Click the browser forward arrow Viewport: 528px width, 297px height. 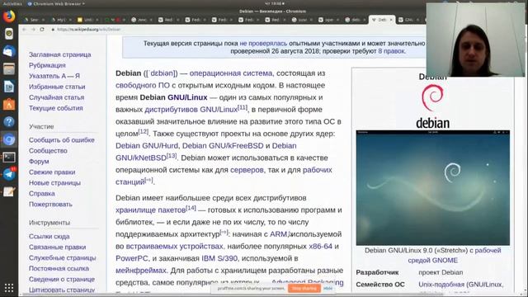tap(33, 30)
